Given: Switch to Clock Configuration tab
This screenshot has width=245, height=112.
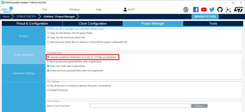Looking at the screenshot, I should (x=93, y=24).
